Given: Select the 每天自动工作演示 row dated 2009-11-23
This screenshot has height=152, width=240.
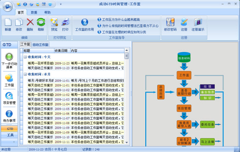Looking at the screenshot, I should click(x=76, y=68).
